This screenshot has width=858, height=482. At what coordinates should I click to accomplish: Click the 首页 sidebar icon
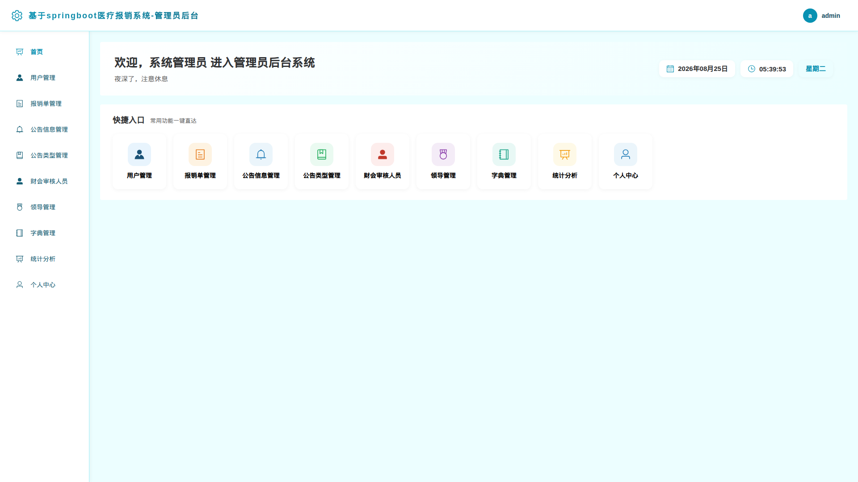[x=20, y=52]
